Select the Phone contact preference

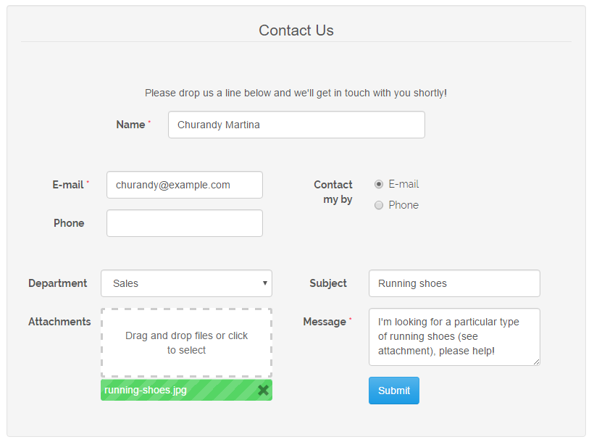pyautogui.click(x=379, y=205)
